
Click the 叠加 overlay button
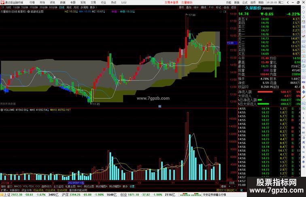tap(189, 7)
